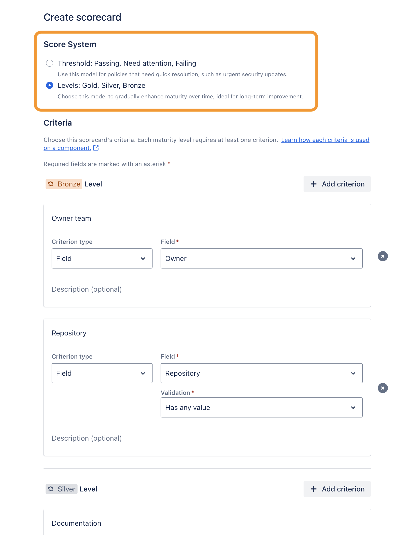Add a criterion to the Bronze level
405x535 pixels.
337,184
